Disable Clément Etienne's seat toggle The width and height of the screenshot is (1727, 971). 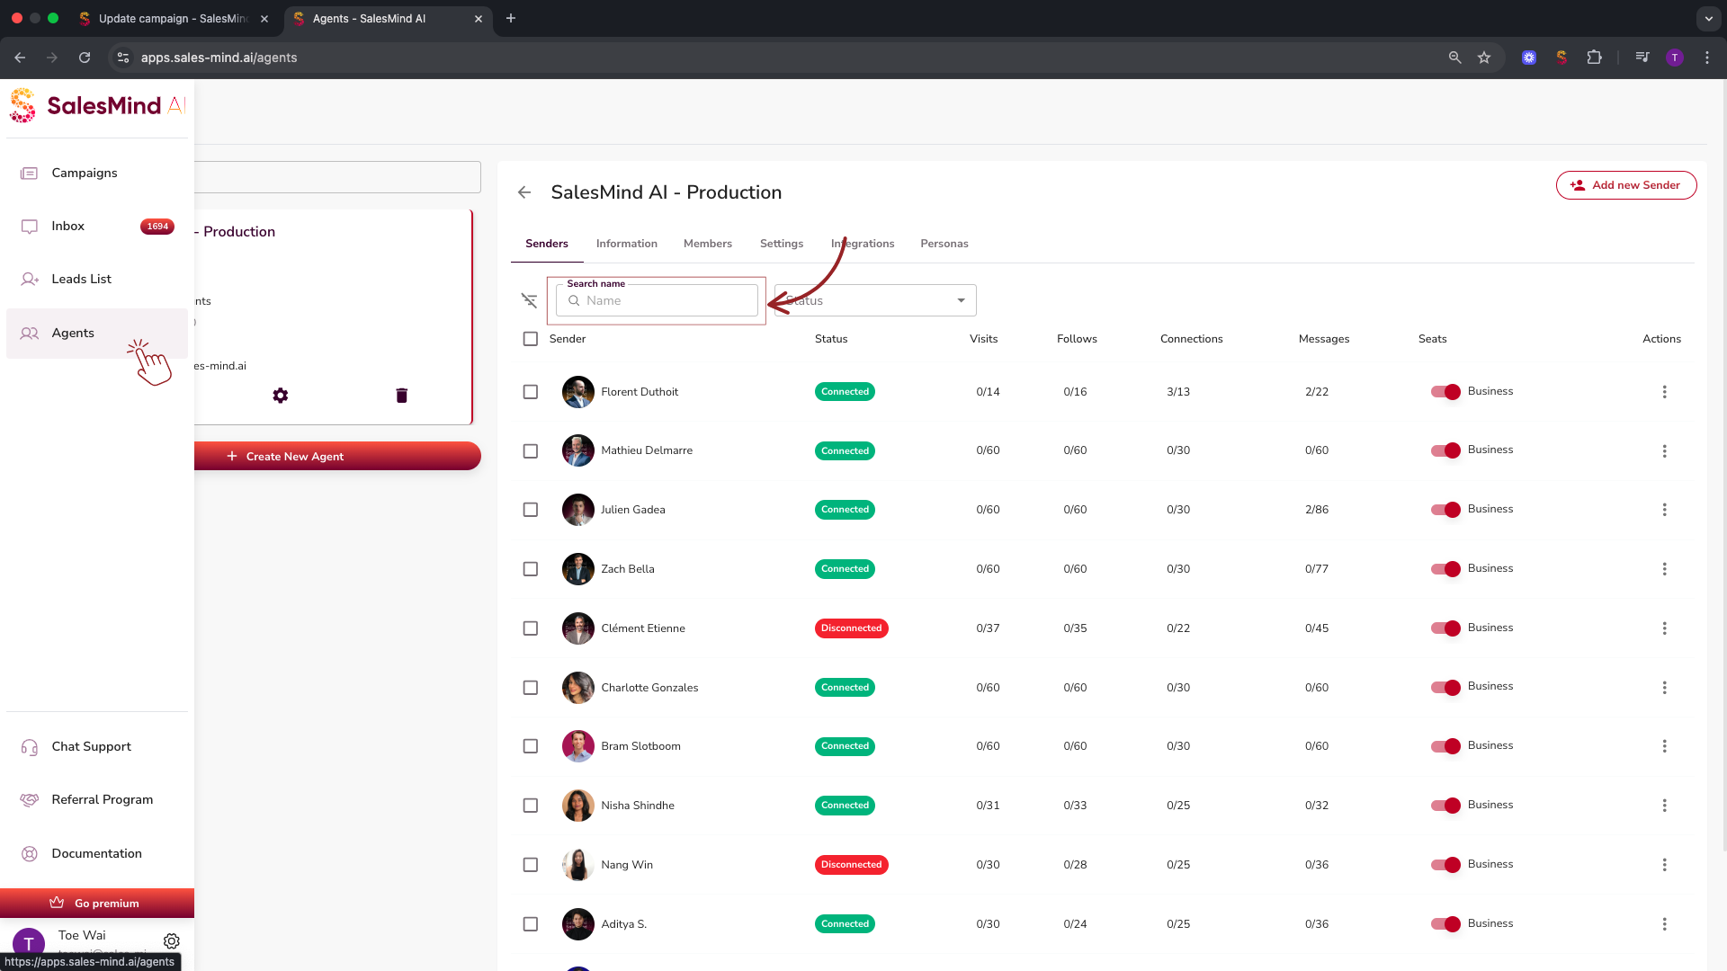(x=1445, y=628)
